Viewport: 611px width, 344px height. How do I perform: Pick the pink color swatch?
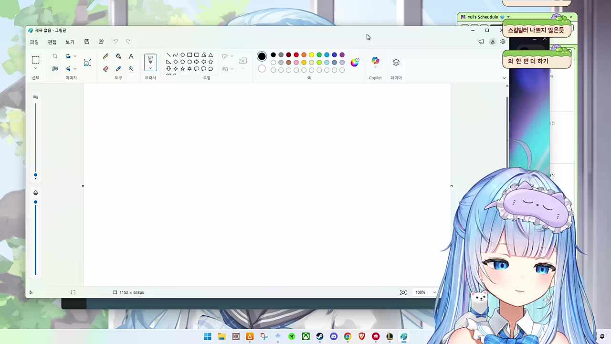(296, 63)
